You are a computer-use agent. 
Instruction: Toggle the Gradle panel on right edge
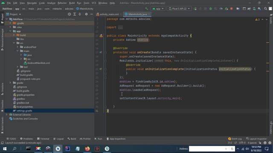(271, 19)
